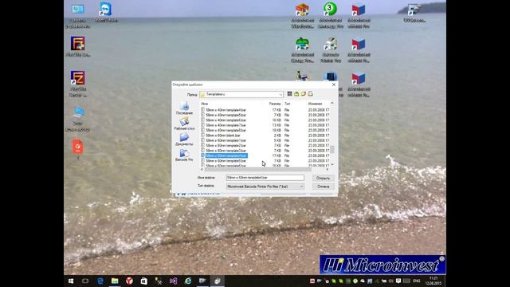510x287 pixels.
Task: Launch Yandex browser from taskbar
Action: pyautogui.click(x=129, y=281)
